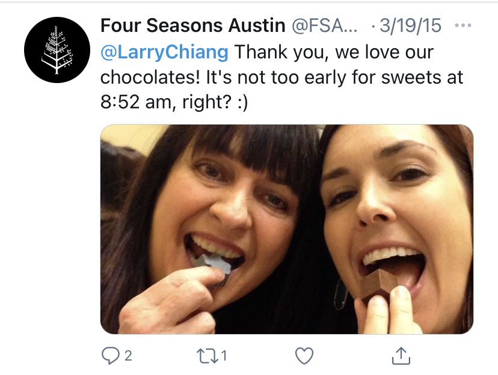Click the @FSA... account handle
Screen dimensions: 498x375
324,26
